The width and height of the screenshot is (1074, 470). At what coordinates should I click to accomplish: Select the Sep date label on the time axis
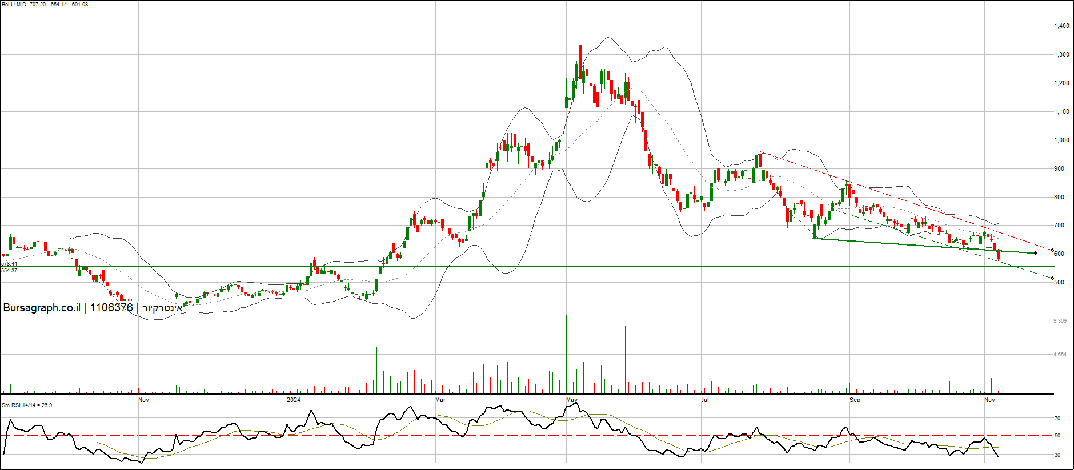(855, 400)
